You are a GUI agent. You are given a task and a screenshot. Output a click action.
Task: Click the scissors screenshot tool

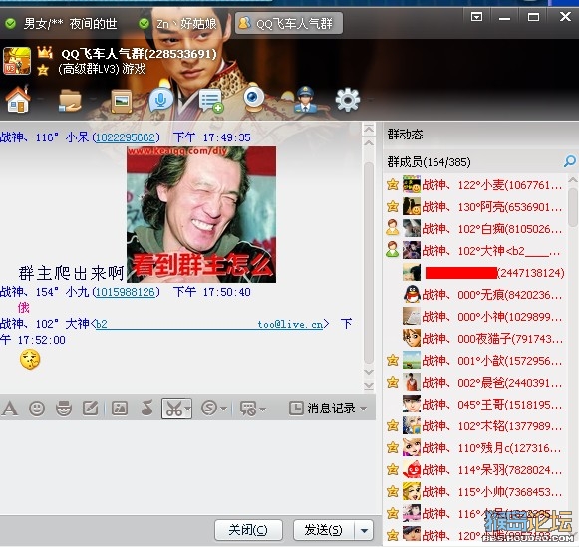[173, 409]
